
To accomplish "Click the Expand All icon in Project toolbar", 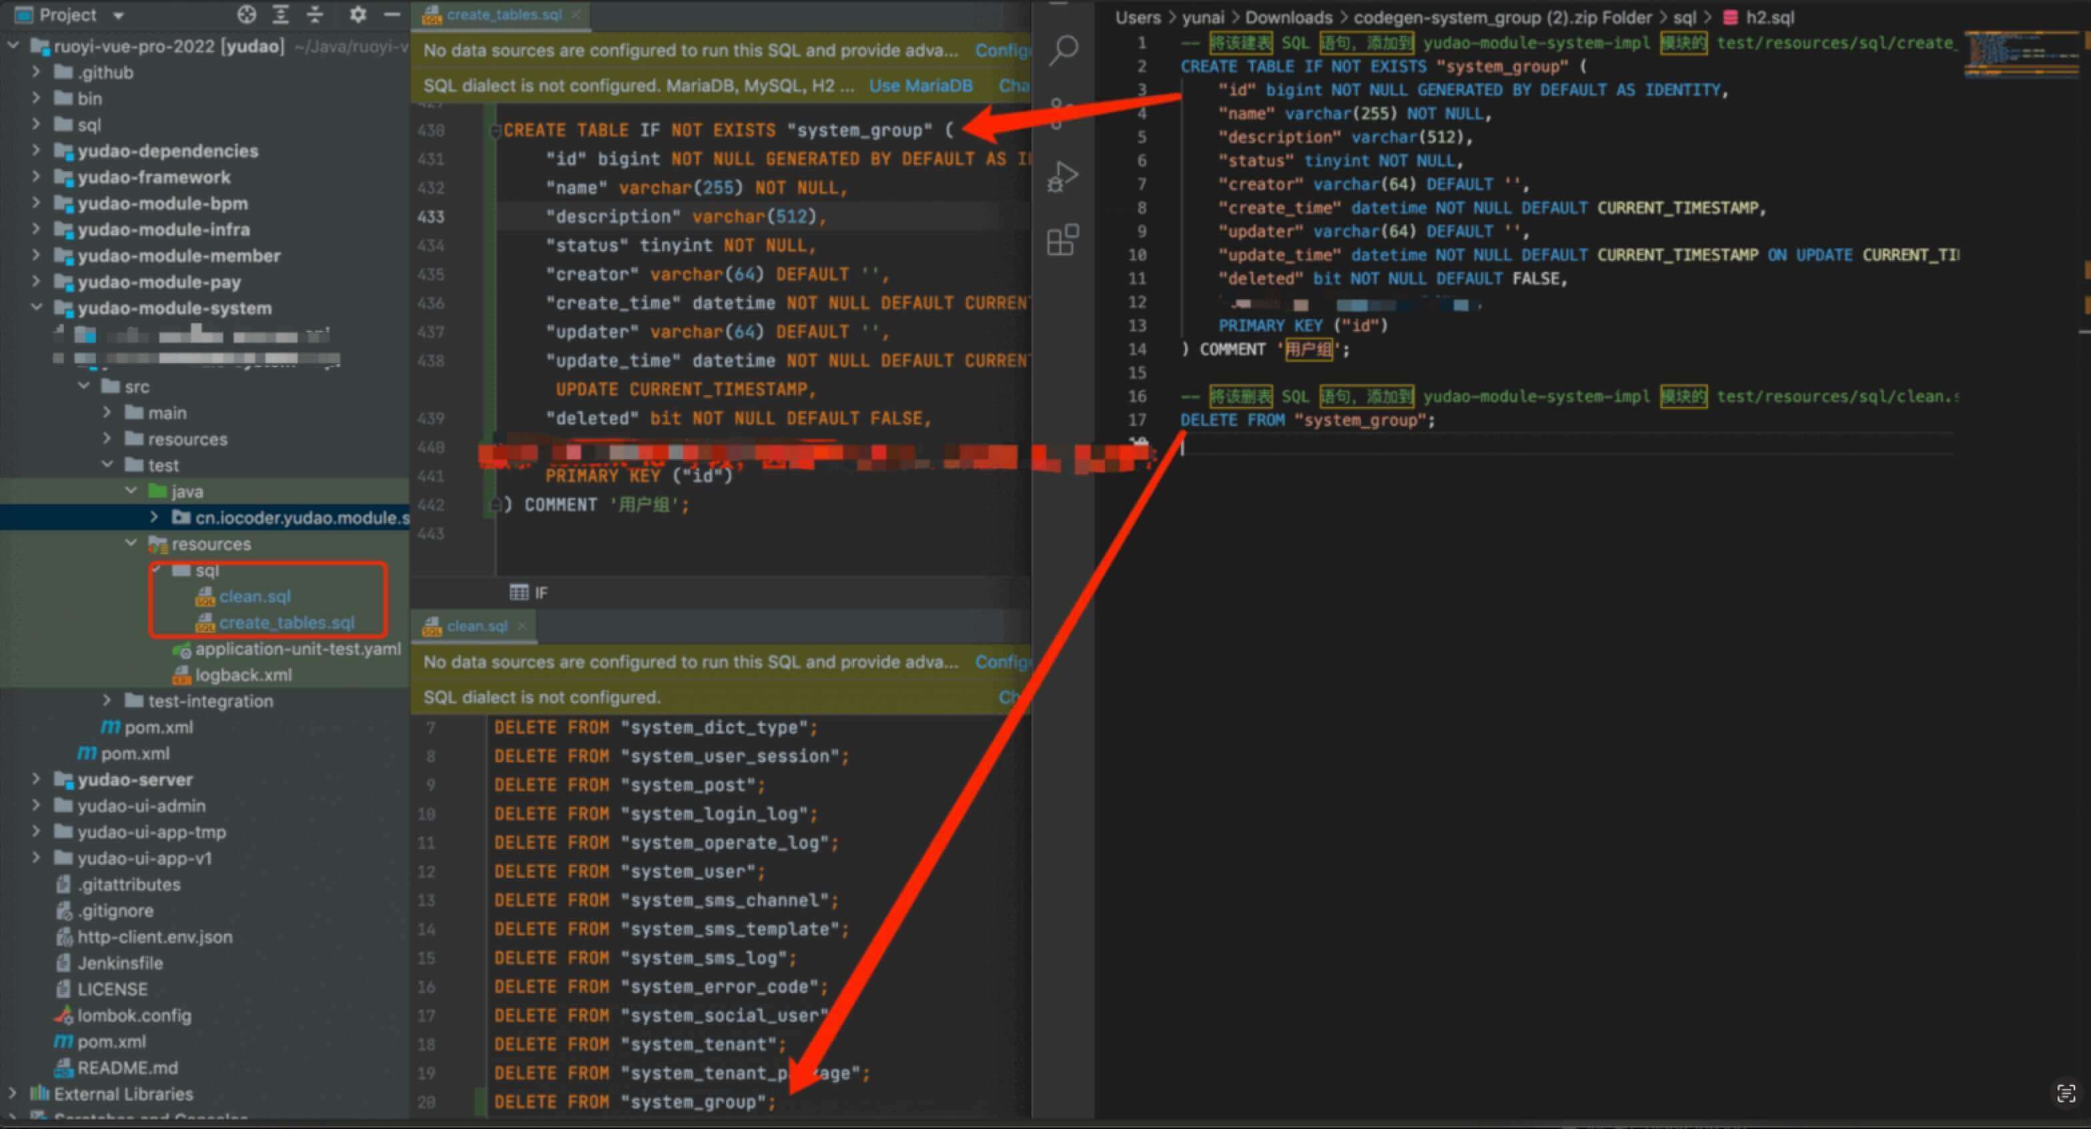I will (x=281, y=15).
